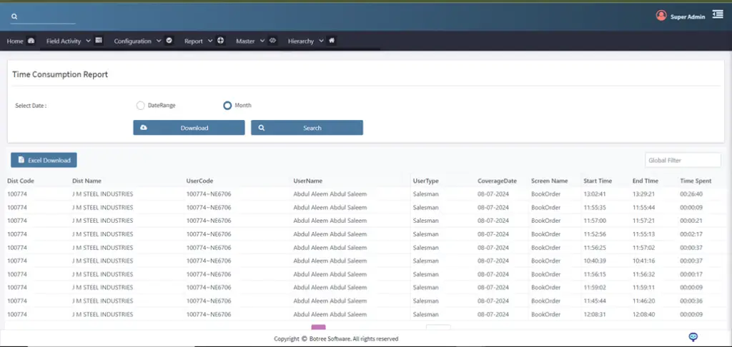Click the Home dashboard icon
732x347 pixels.
click(31, 41)
